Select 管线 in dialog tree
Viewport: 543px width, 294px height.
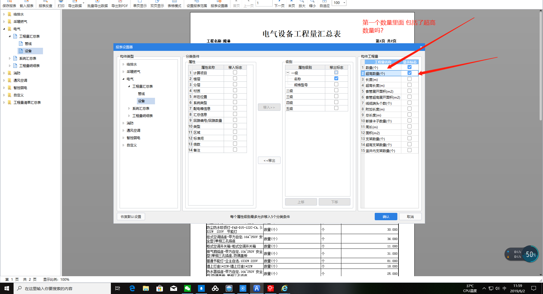141,94
